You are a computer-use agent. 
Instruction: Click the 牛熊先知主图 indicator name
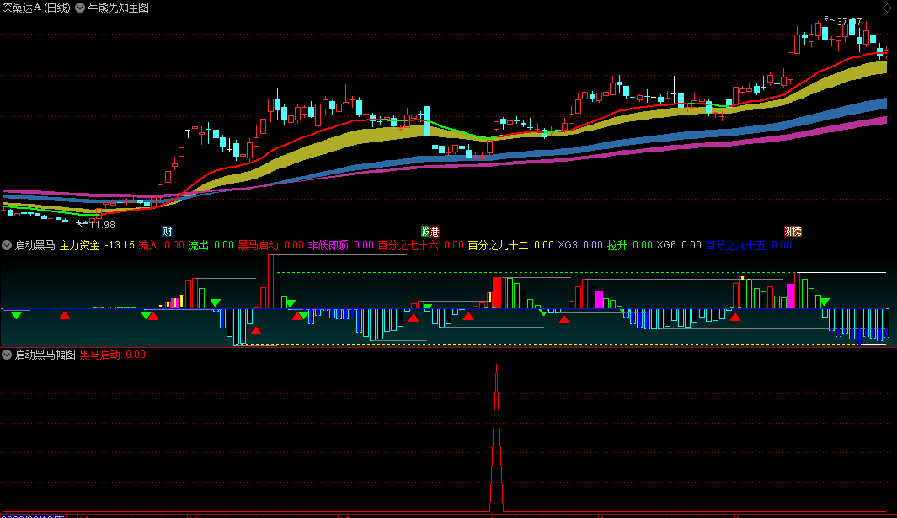(119, 8)
